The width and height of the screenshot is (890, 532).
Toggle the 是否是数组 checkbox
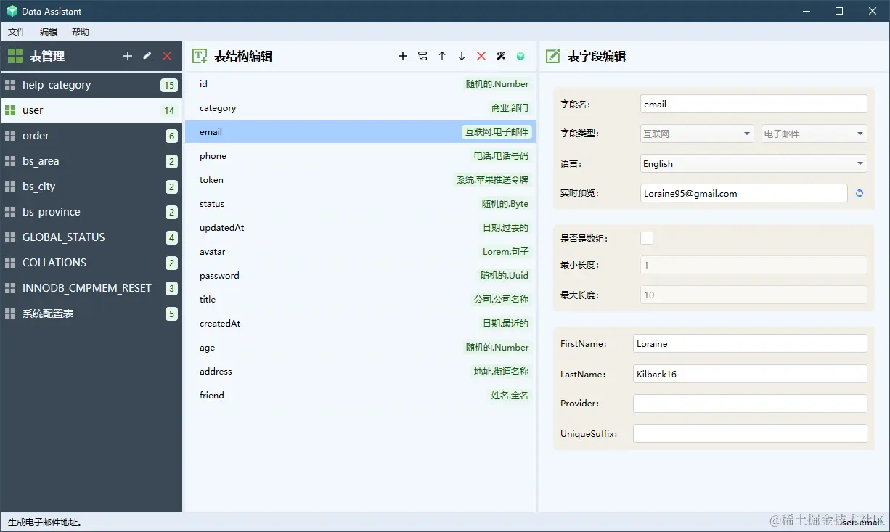647,238
